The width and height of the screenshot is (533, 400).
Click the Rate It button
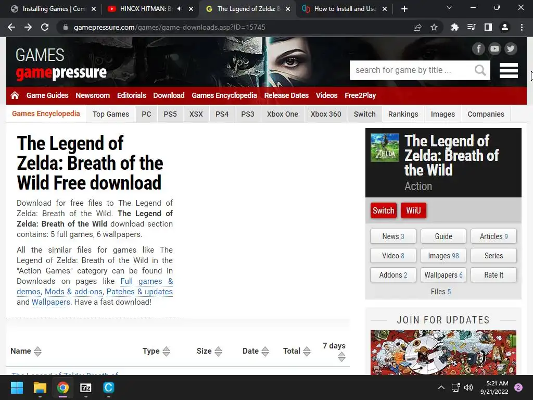click(493, 275)
